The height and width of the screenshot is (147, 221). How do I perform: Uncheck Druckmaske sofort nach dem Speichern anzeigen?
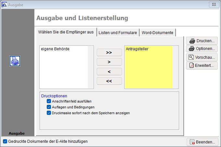(x=49, y=113)
